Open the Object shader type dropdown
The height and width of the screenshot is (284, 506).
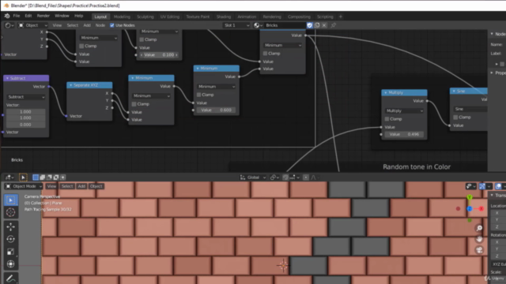(x=33, y=25)
